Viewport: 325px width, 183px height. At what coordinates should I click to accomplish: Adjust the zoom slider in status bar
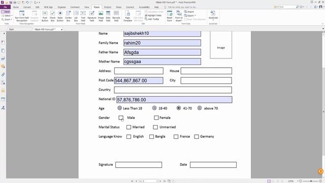pyautogui.click(x=311, y=181)
